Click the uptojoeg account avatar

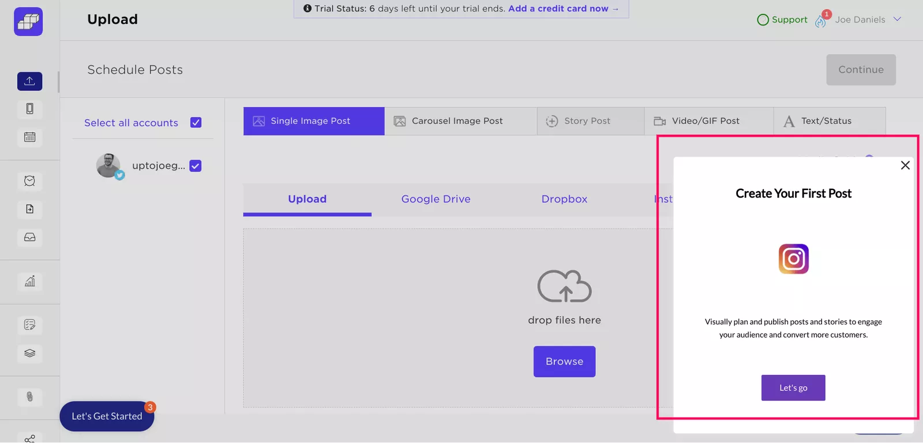(x=108, y=166)
